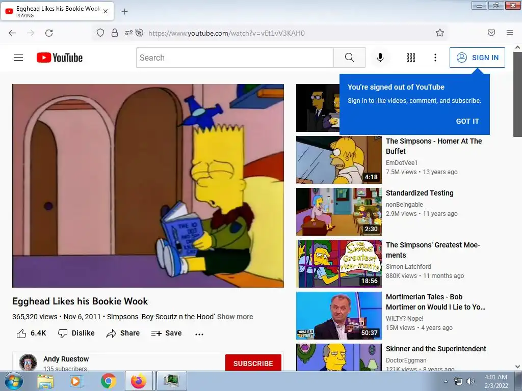This screenshot has width=522, height=391.
Task: Open YouTube settings three-dot menu
Action: pos(435,58)
